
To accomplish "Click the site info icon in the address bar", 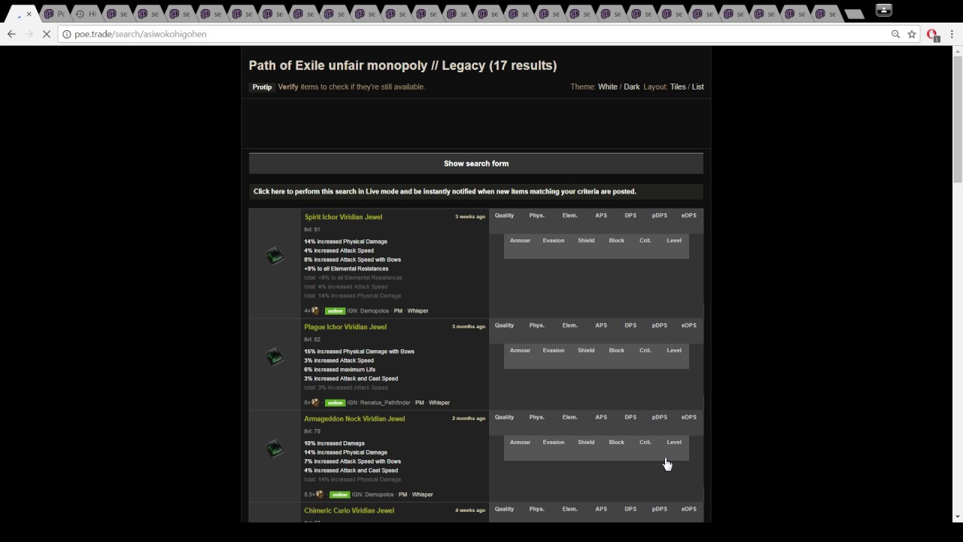I will [x=67, y=34].
